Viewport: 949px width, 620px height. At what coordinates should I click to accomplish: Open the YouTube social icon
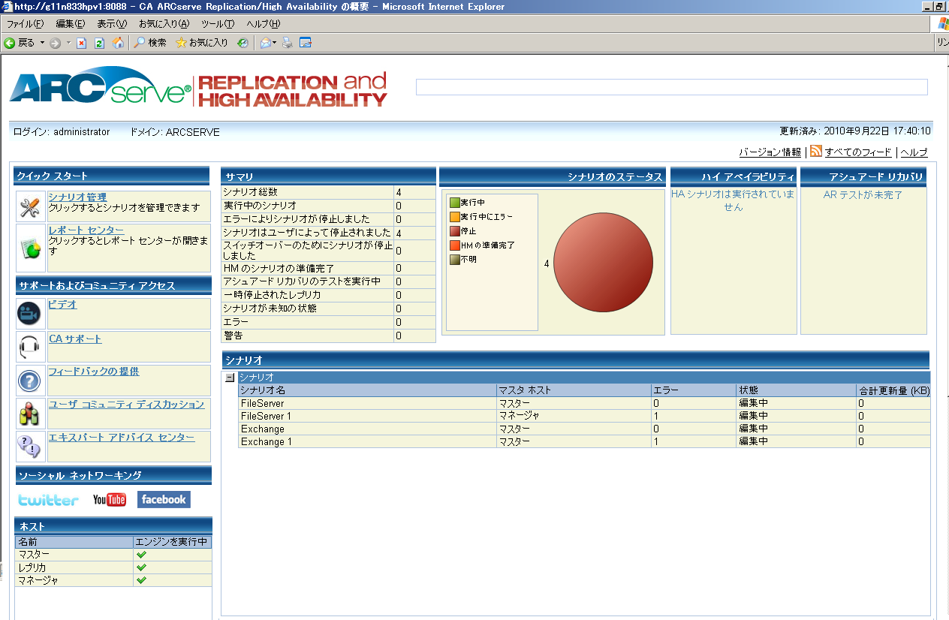click(110, 500)
